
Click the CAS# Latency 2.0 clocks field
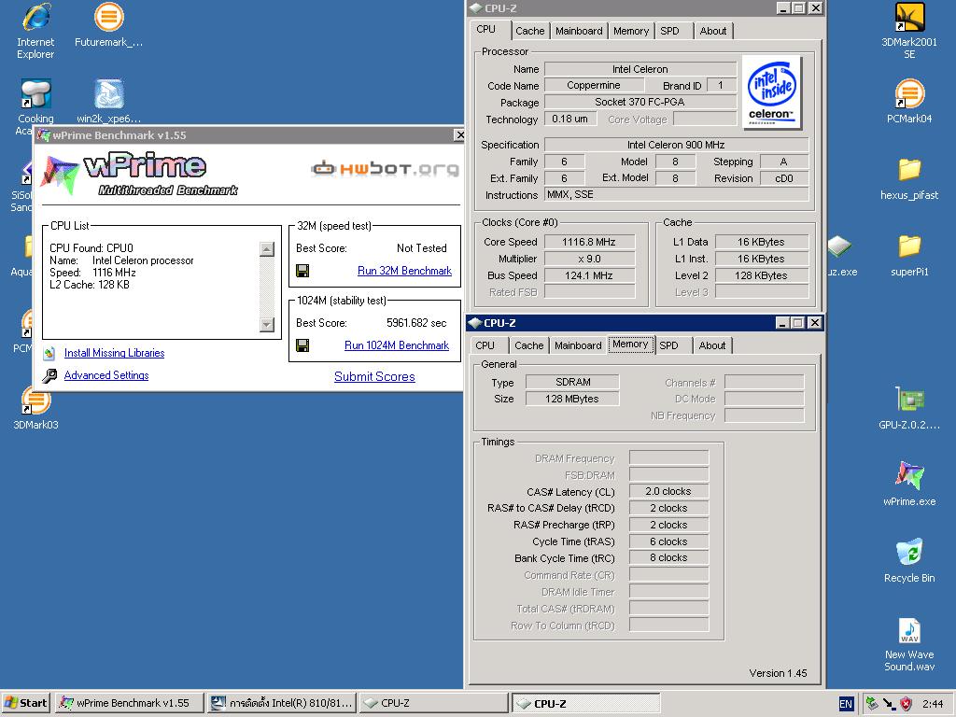668,491
